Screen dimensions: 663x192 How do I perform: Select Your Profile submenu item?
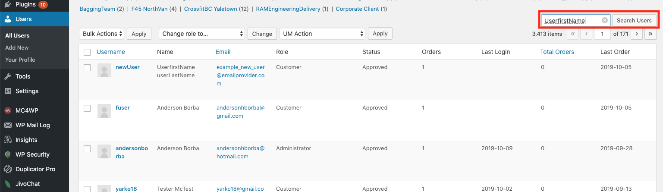[20, 60]
